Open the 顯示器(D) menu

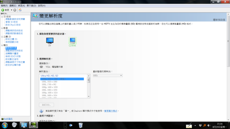point(31,5)
